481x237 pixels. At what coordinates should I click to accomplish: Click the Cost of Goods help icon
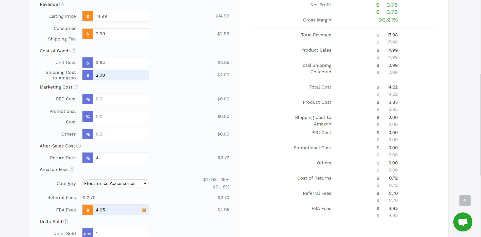click(x=74, y=51)
